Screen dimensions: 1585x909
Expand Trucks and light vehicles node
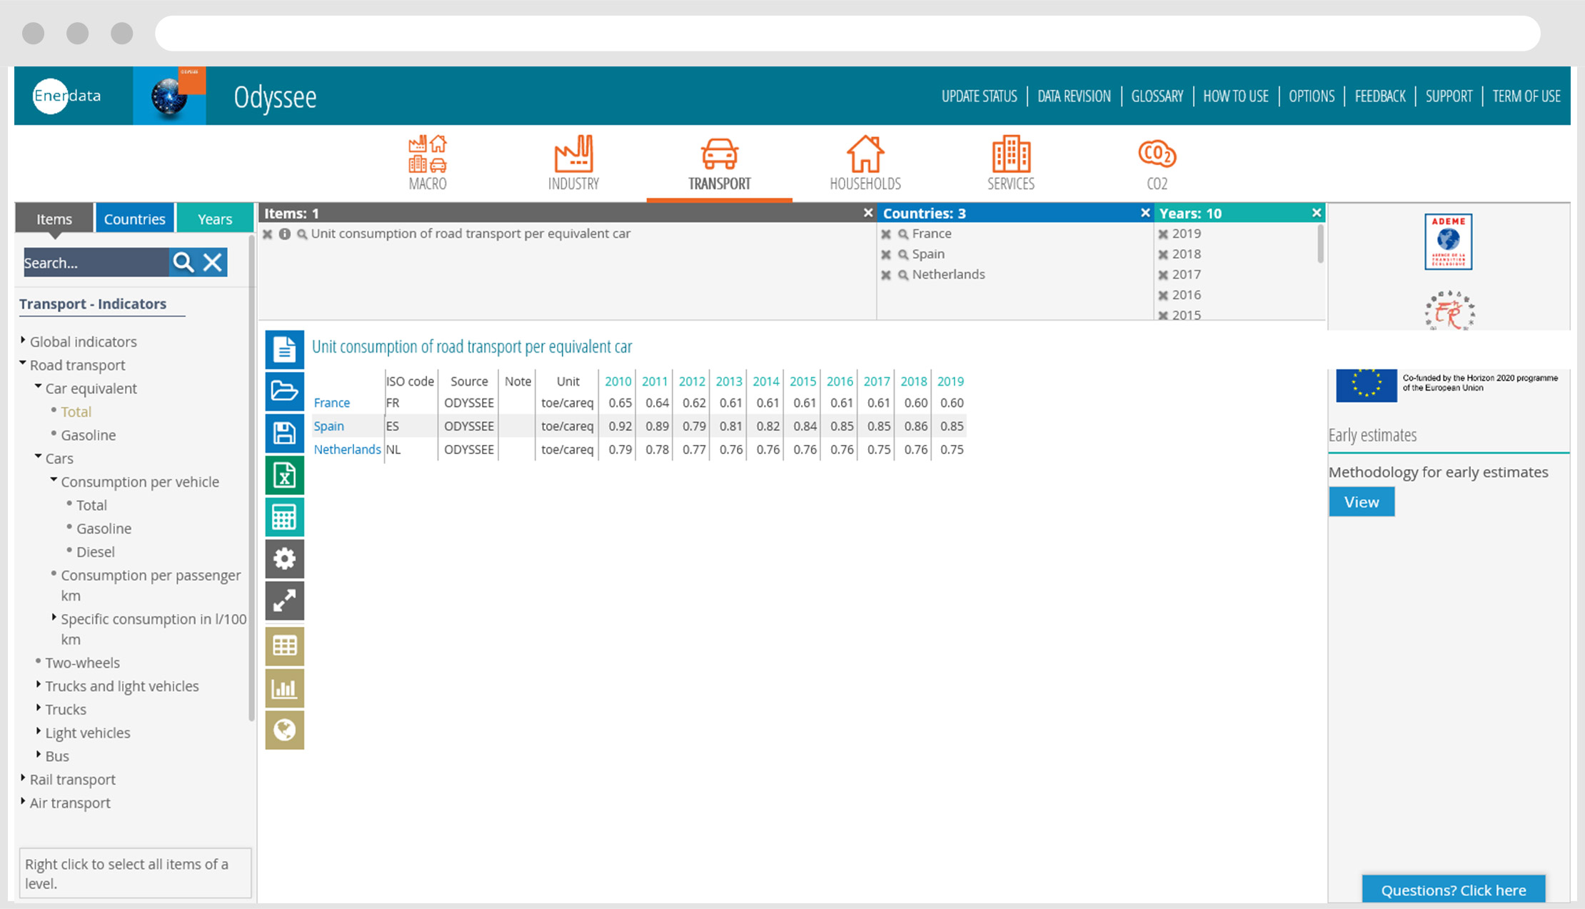39,685
